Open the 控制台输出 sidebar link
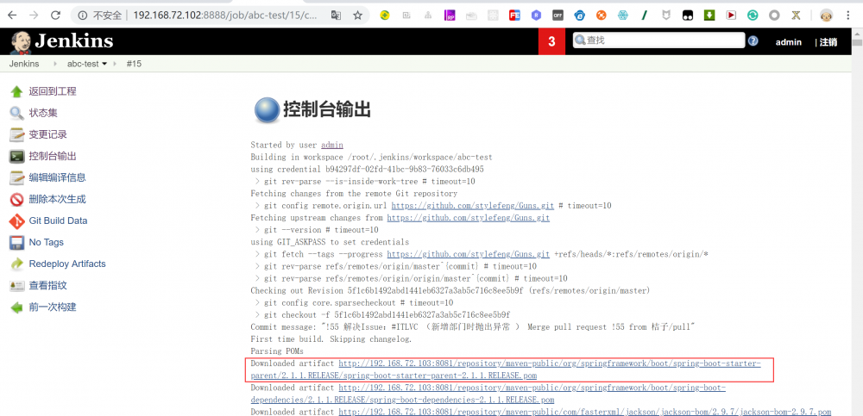 [53, 156]
